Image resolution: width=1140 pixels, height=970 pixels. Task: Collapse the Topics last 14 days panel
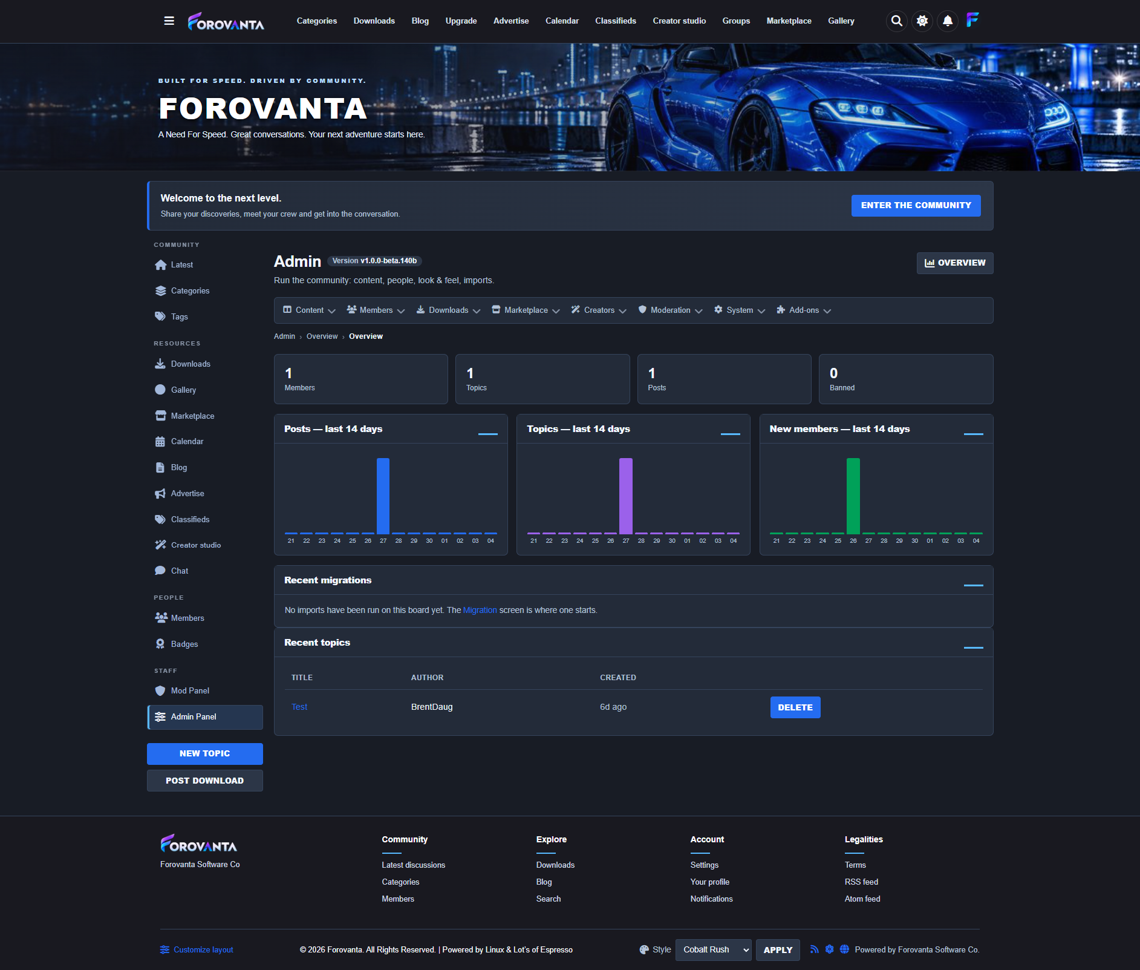[731, 433]
